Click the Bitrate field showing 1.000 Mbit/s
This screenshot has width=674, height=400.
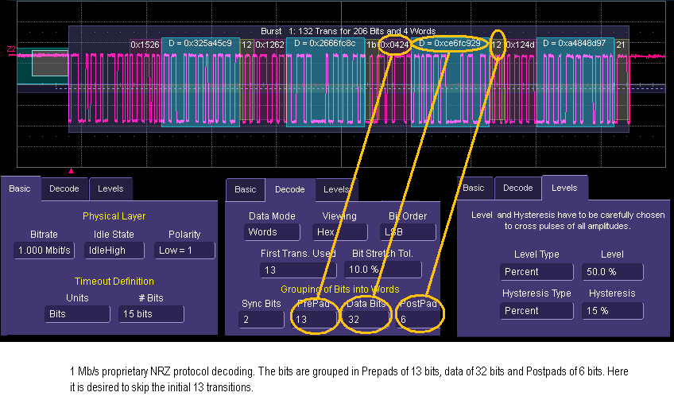click(x=44, y=250)
